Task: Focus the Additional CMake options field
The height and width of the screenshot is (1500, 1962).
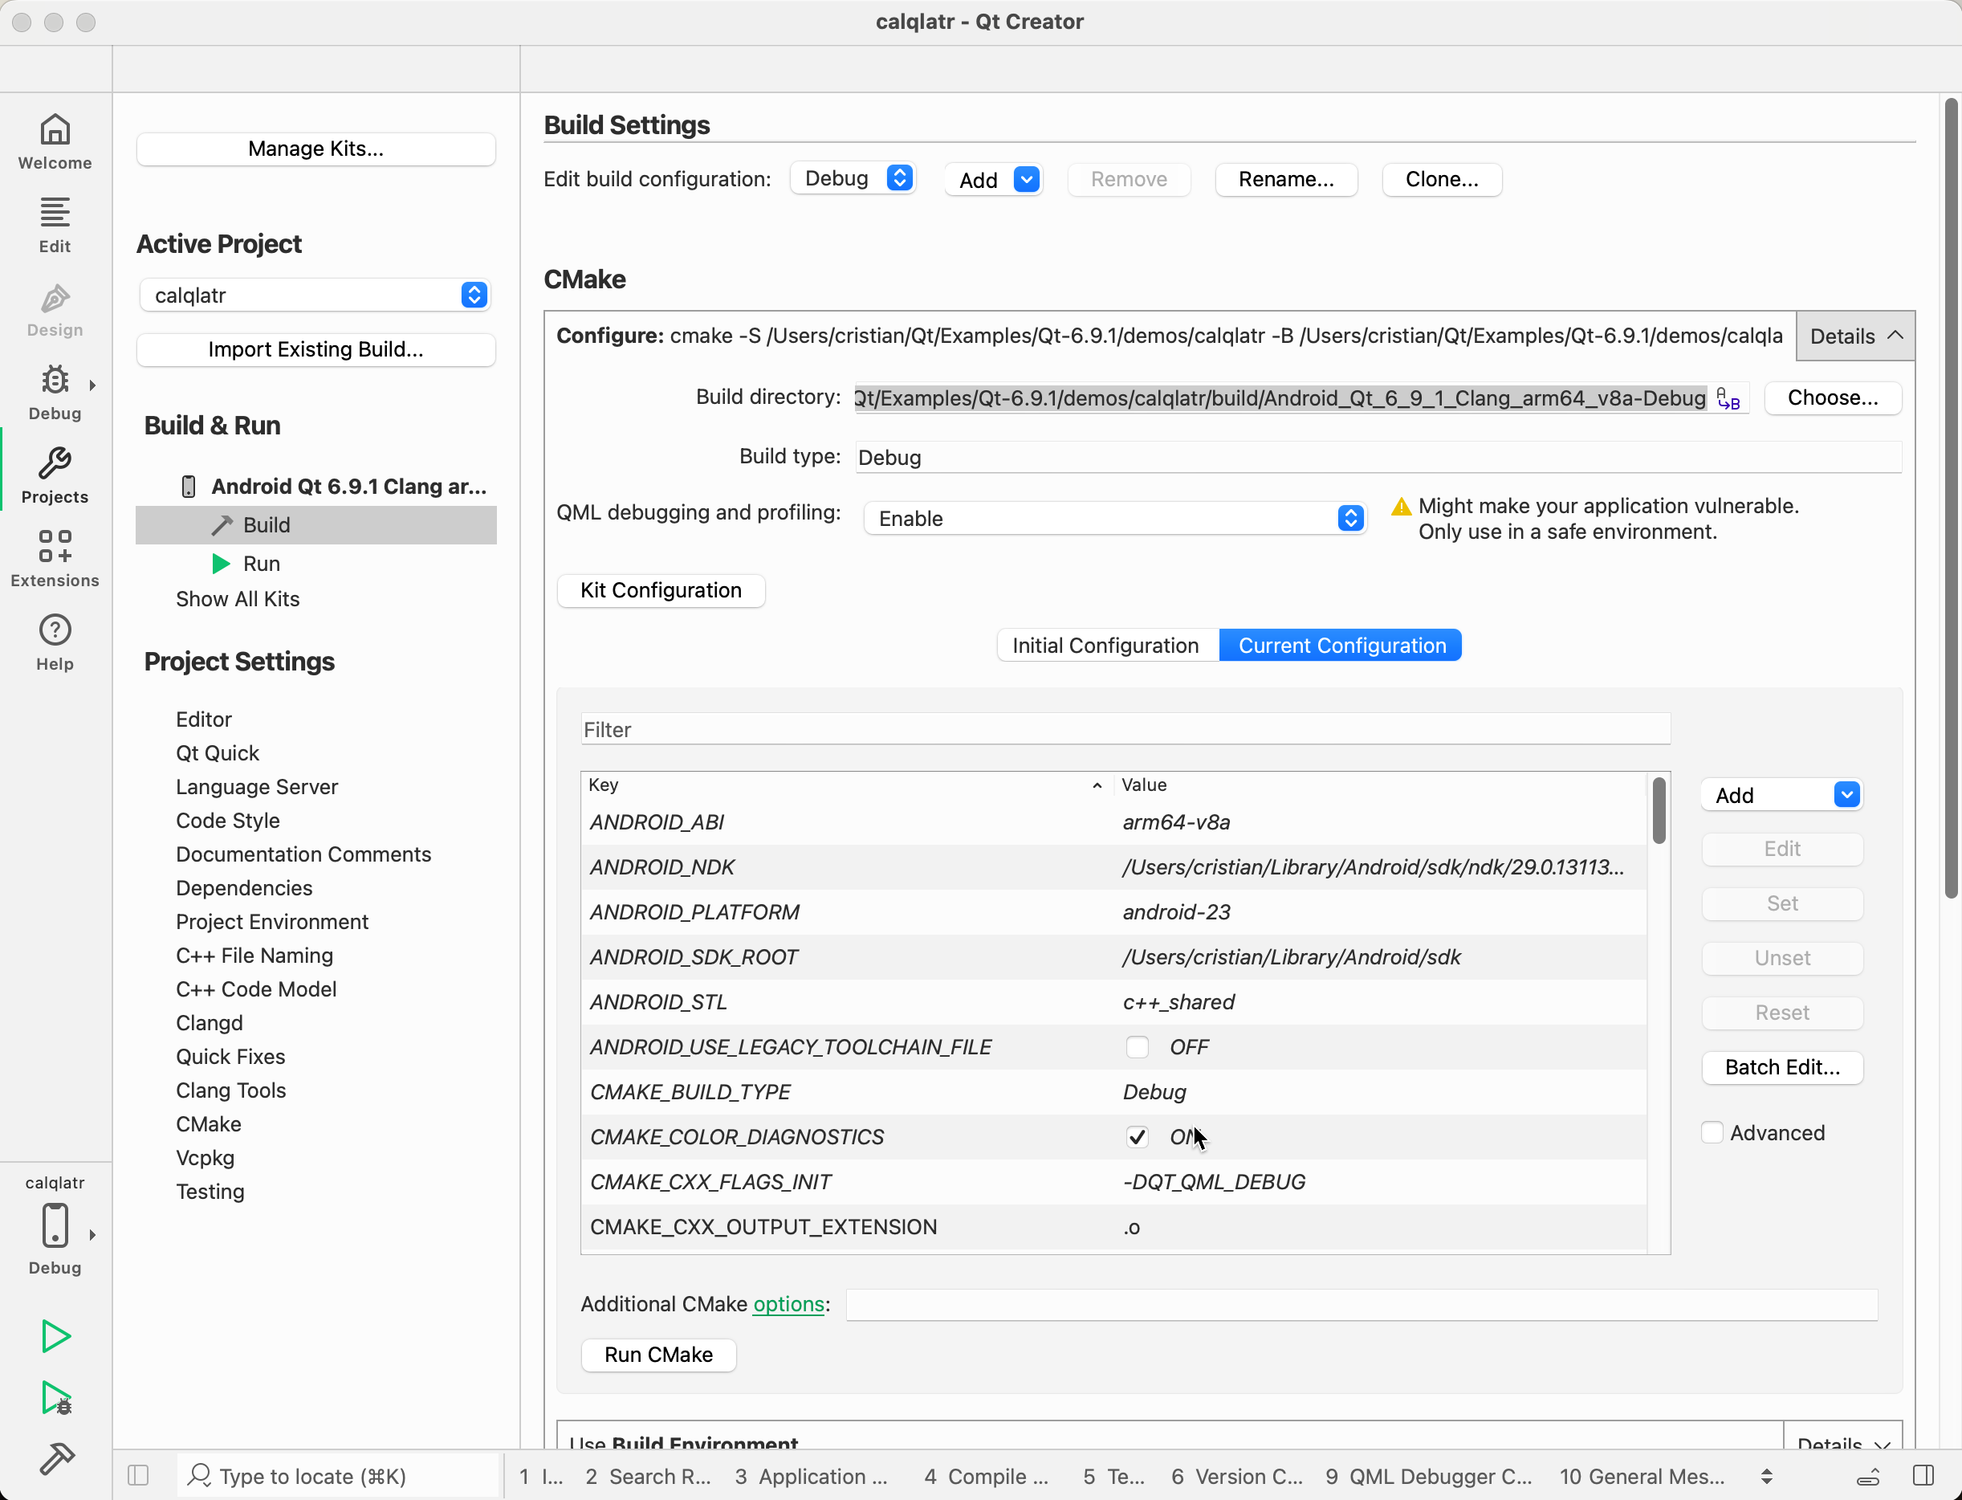Action: point(1362,1304)
